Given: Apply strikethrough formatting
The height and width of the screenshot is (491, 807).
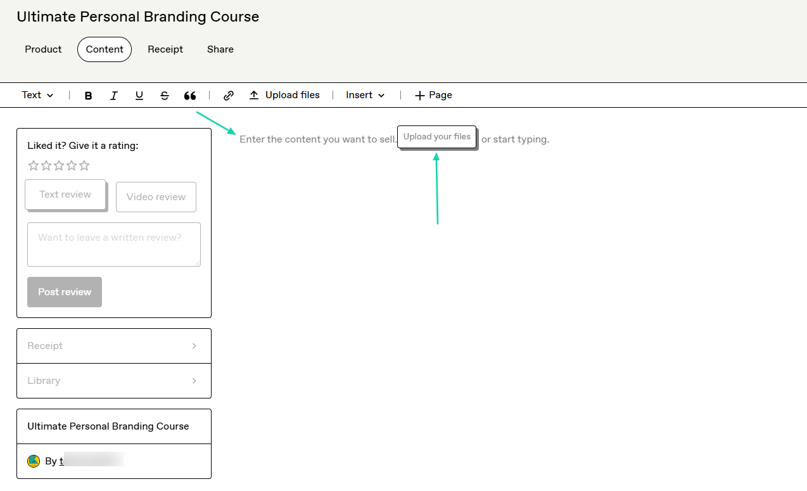Looking at the screenshot, I should (x=165, y=96).
